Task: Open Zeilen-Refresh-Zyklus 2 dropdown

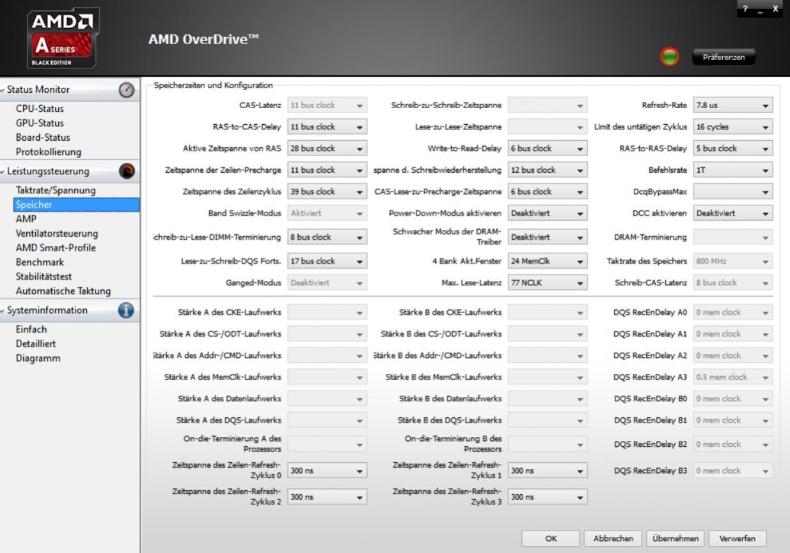Action: [x=328, y=497]
